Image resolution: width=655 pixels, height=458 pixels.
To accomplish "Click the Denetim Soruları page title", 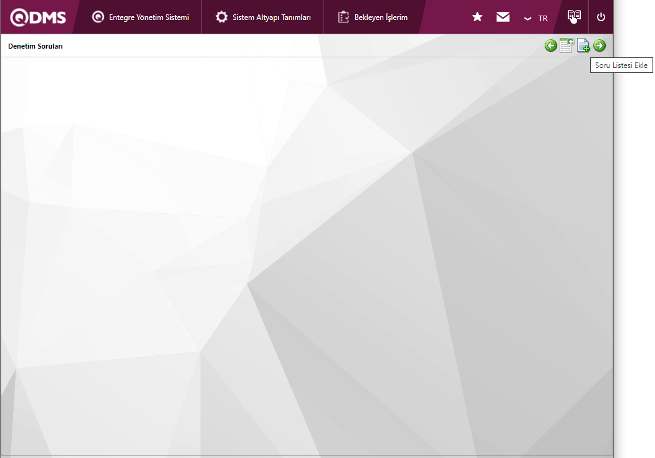I will tap(36, 46).
